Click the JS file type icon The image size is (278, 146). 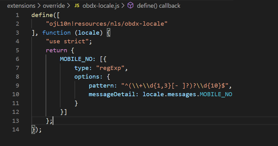[77, 6]
